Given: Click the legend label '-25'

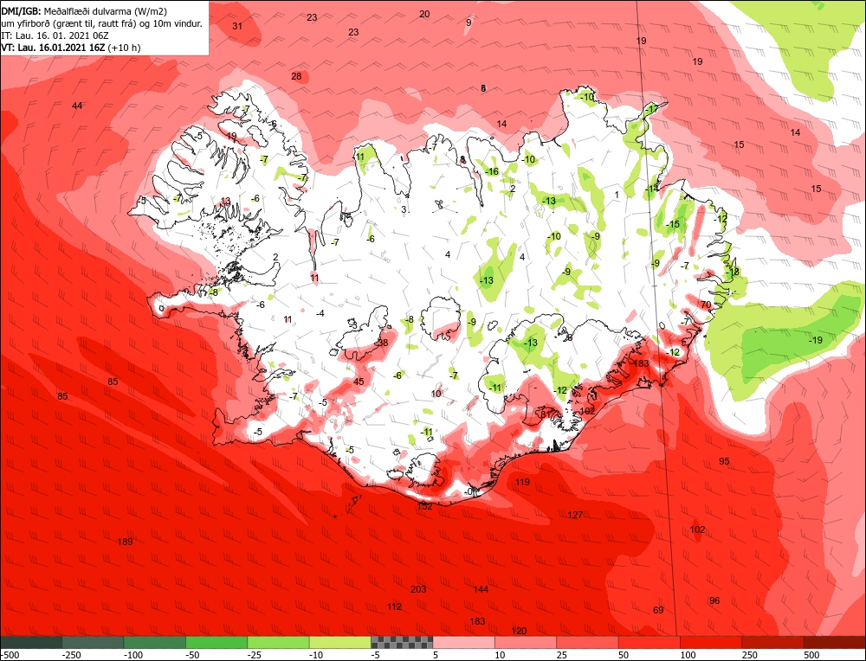Looking at the screenshot, I should (255, 655).
